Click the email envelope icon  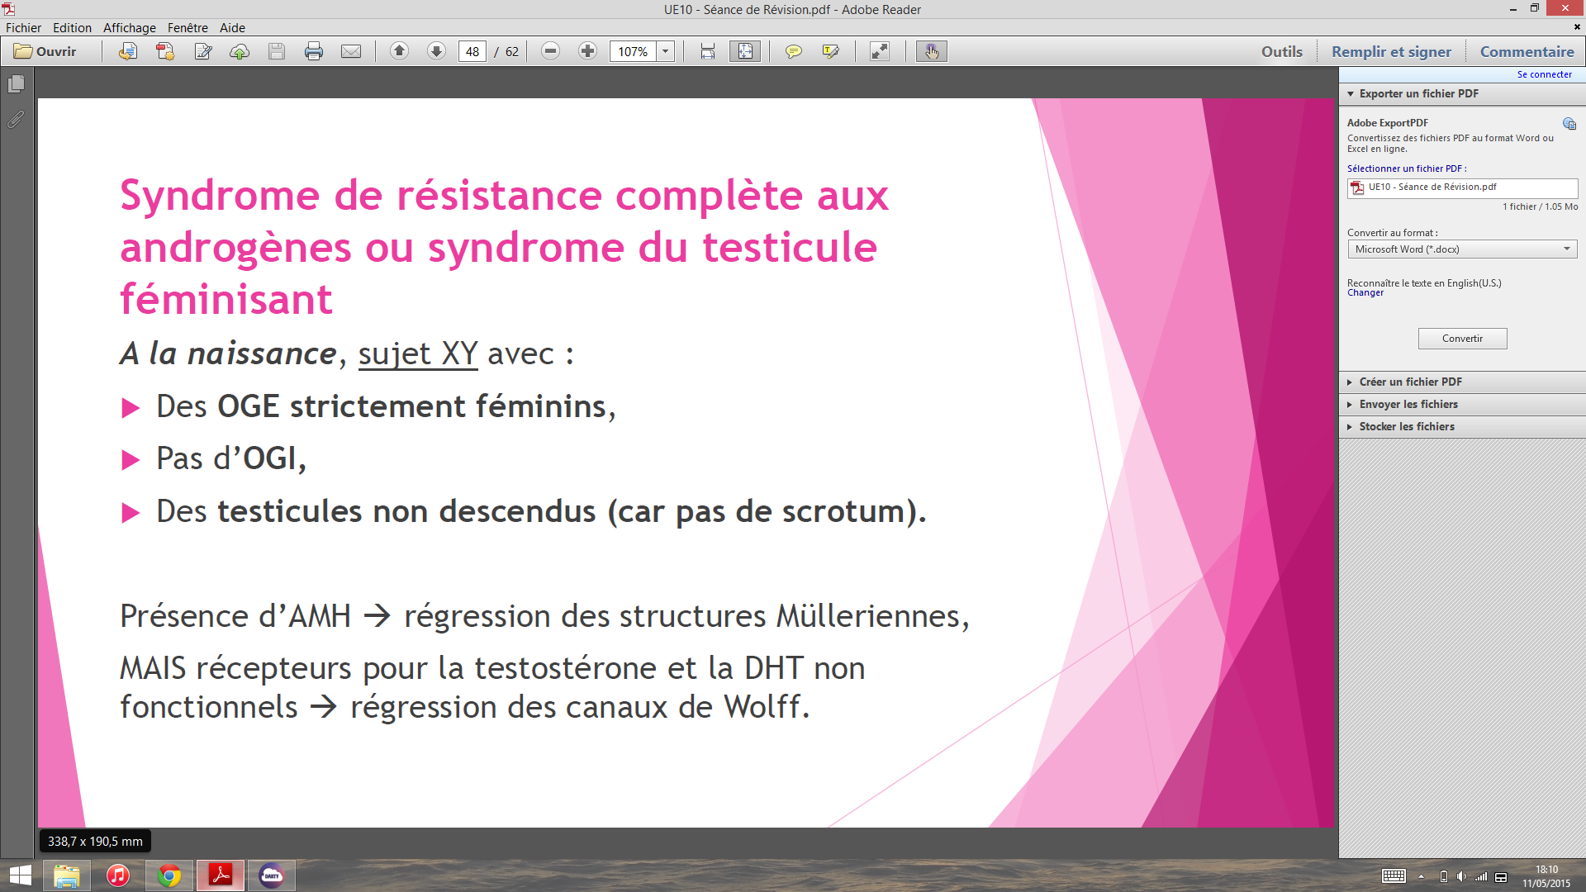tap(351, 51)
